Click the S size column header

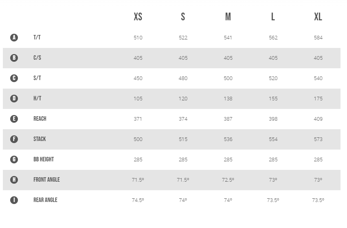click(x=183, y=17)
